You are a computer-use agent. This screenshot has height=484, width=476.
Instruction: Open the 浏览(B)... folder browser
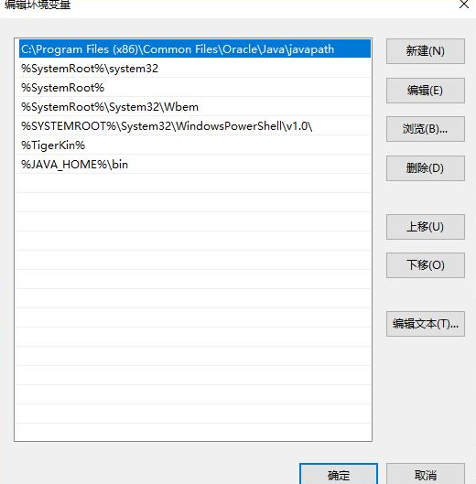coord(426,129)
